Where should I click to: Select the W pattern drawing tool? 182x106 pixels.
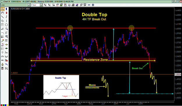(6, 56)
